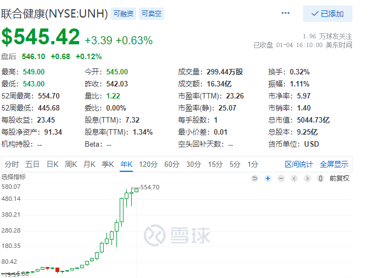The height and width of the screenshot is (278, 370).
Task: Switch to the 30分 chart tab
Action: (x=193, y=164)
